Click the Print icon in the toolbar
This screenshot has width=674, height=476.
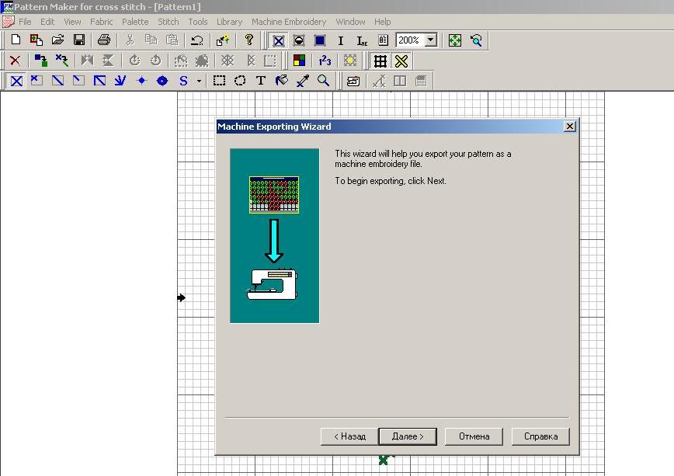pyautogui.click(x=104, y=40)
